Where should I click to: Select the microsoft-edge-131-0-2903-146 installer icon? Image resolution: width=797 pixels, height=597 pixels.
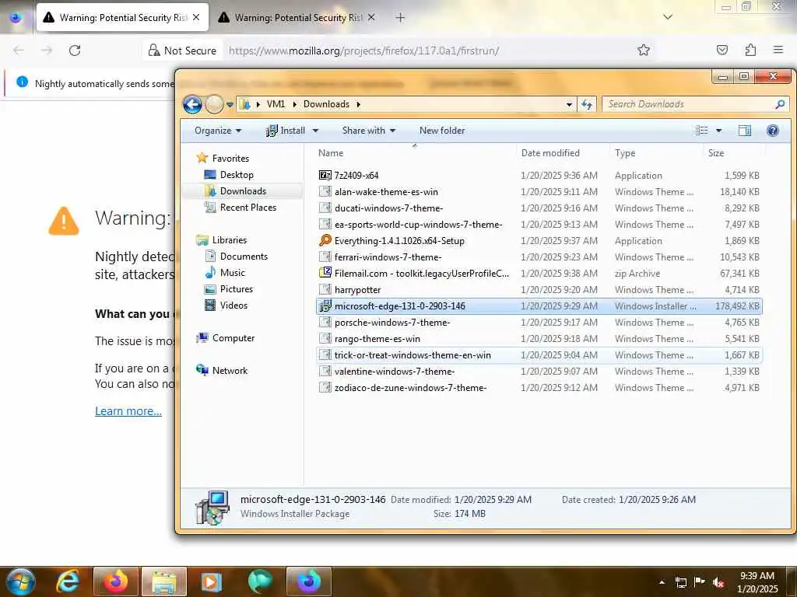pos(325,305)
